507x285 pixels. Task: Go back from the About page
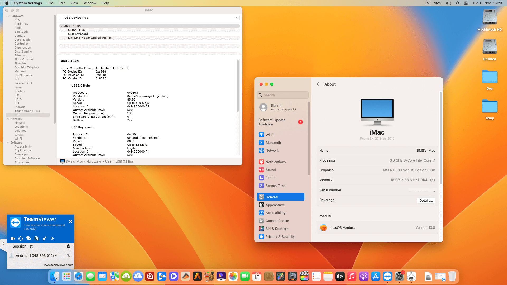pyautogui.click(x=318, y=84)
